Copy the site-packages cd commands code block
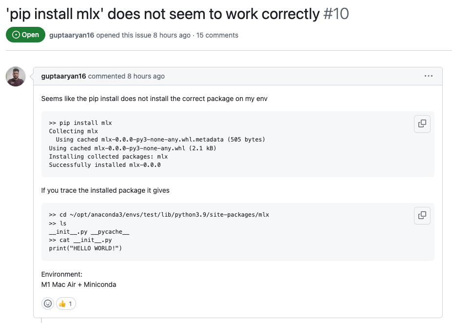Viewport: 452px width, 323px height. point(422,215)
